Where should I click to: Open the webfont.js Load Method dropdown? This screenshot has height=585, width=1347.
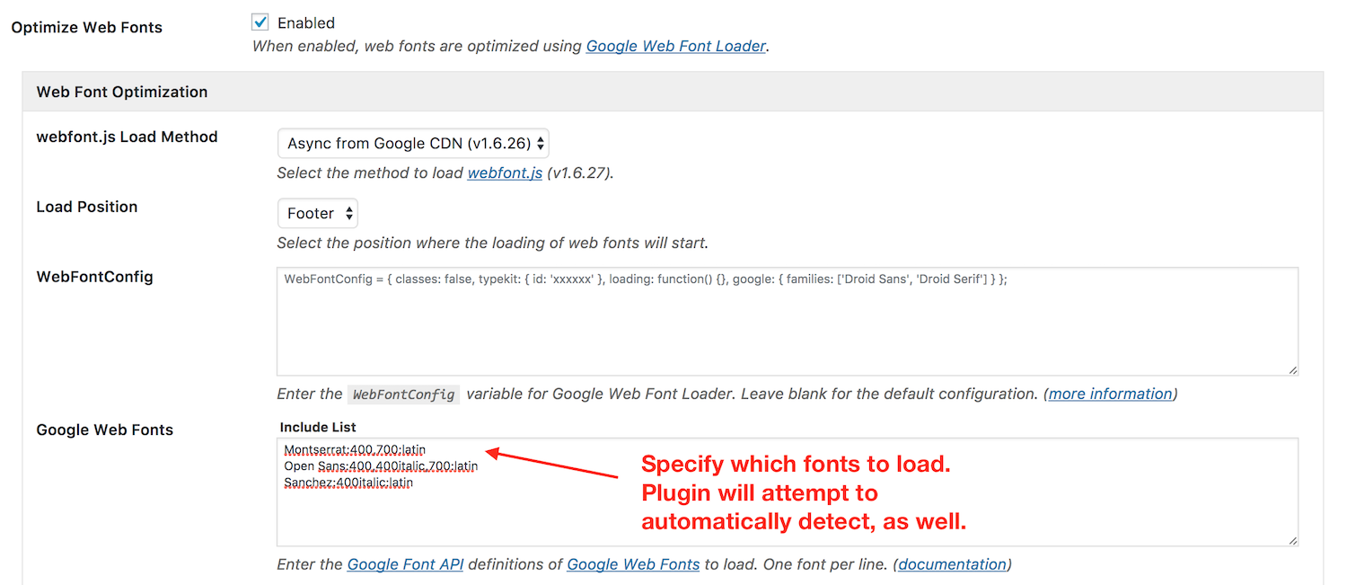coord(413,143)
